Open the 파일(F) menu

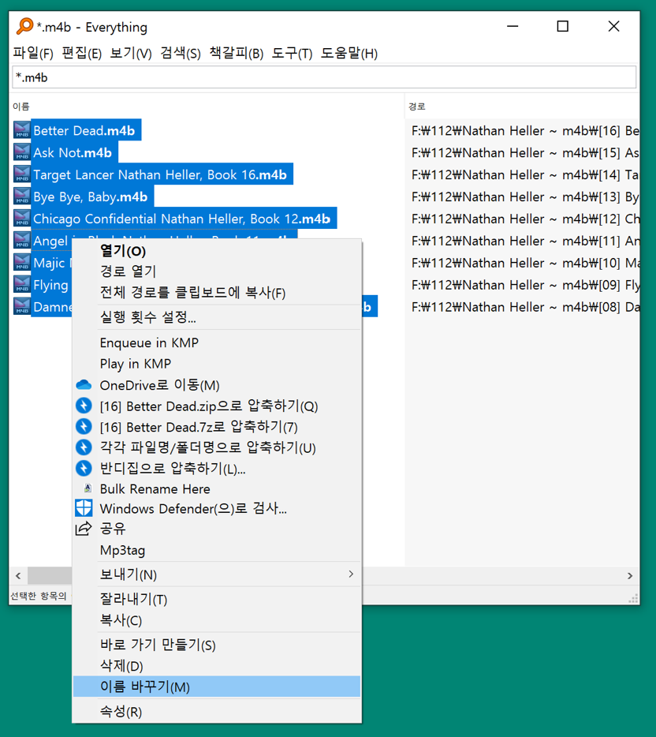click(33, 53)
